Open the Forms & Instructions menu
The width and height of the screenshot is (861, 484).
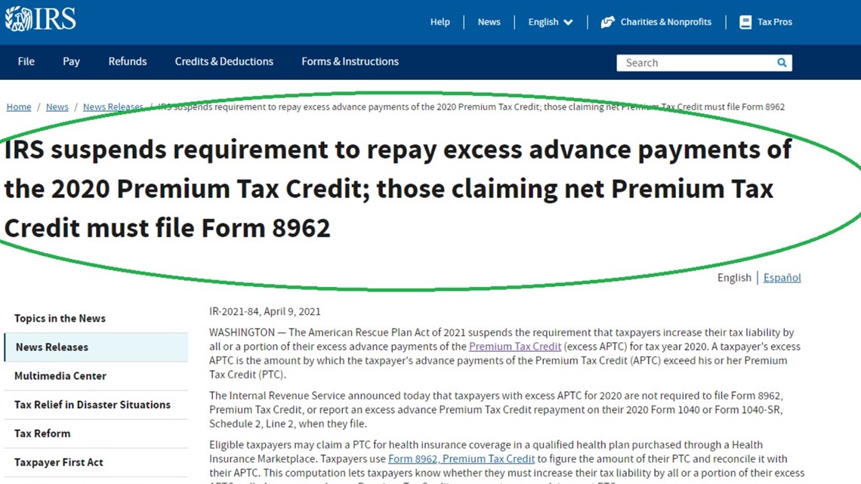tap(350, 61)
